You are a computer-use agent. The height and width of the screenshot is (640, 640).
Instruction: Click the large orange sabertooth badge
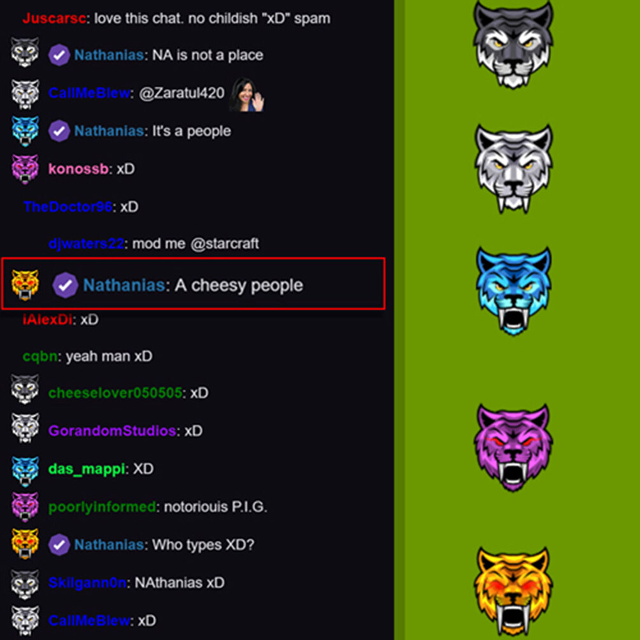pyautogui.click(x=513, y=592)
